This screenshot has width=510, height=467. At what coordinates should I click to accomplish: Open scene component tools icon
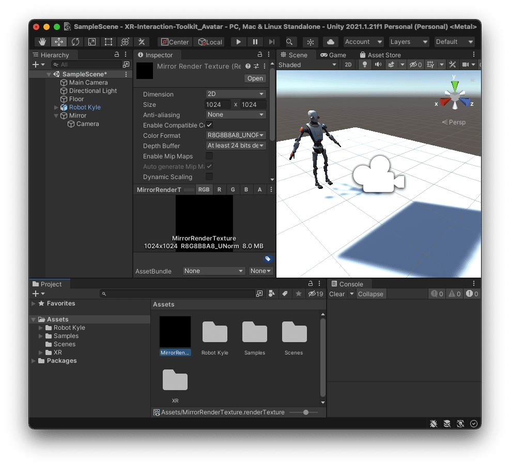pos(453,65)
